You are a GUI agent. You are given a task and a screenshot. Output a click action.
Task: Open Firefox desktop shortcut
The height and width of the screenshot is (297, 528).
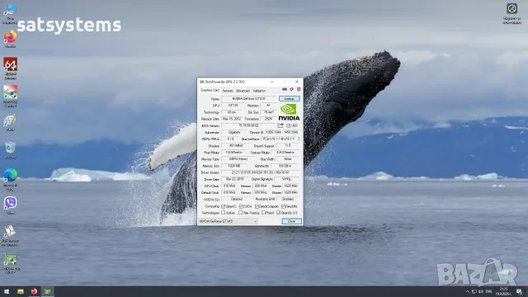click(x=11, y=39)
